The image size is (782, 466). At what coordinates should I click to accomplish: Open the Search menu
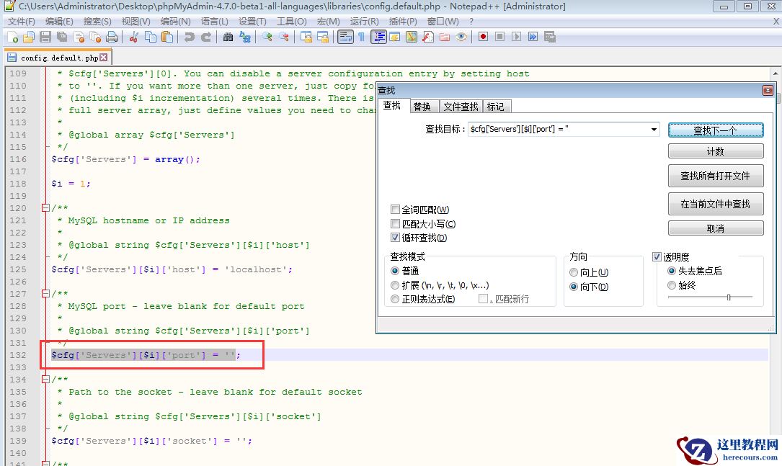click(x=97, y=22)
